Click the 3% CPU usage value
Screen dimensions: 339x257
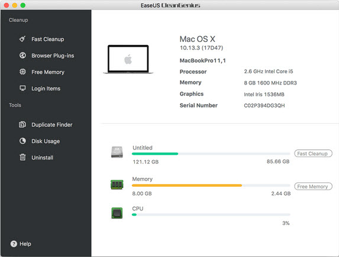[286, 223]
